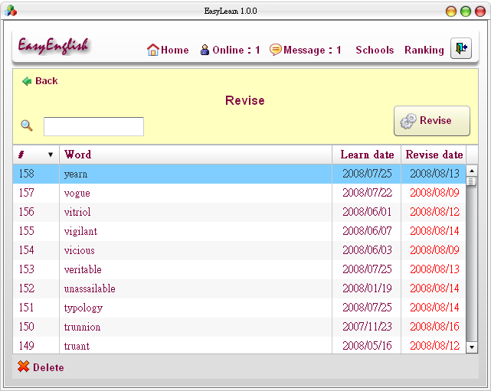Sort by the Revise date column header
Viewport: 491px width, 391px height.
pyautogui.click(x=434, y=155)
